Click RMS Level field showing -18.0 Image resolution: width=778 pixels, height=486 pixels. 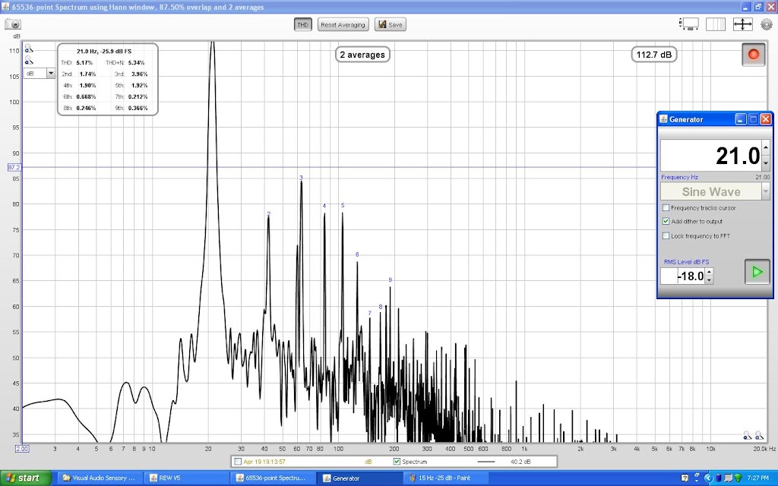click(683, 276)
